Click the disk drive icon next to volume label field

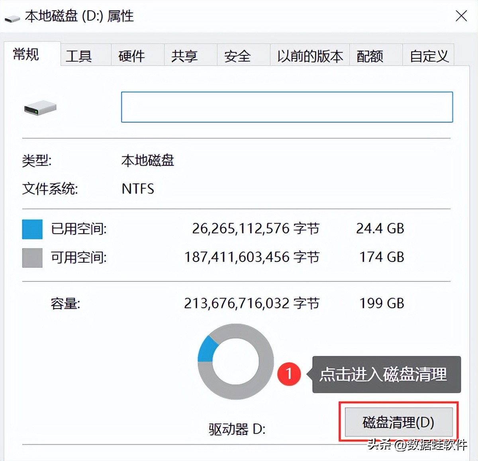(40, 107)
